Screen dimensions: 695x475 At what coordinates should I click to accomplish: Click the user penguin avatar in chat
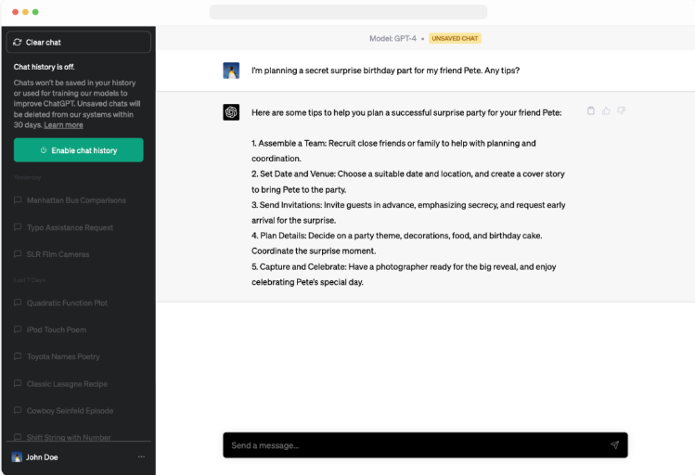point(231,71)
